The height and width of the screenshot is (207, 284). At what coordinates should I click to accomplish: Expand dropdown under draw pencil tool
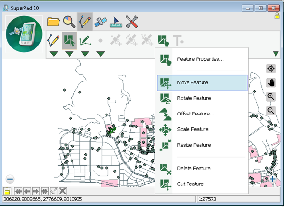(x=54, y=54)
